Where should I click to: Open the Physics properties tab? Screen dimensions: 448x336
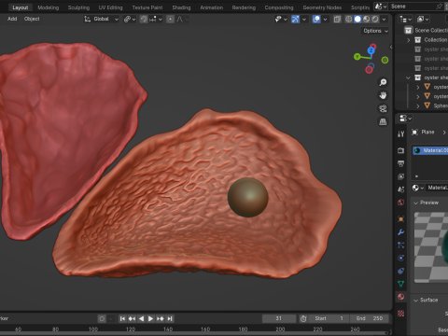401,258
